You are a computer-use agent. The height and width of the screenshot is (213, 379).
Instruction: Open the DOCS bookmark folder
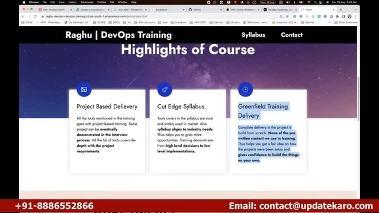point(114,22)
